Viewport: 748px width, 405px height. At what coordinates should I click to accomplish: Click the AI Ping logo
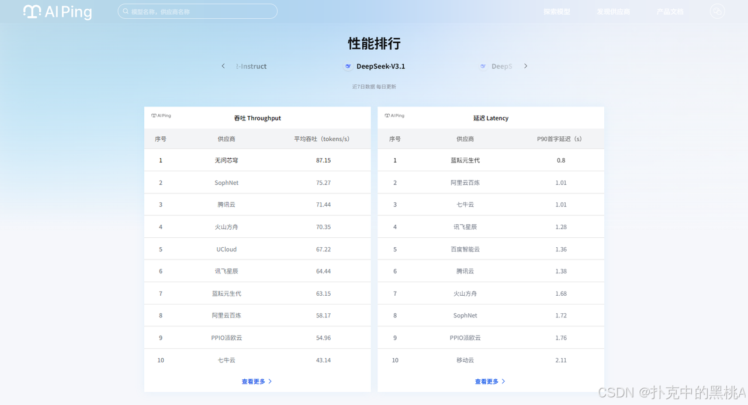coord(57,11)
